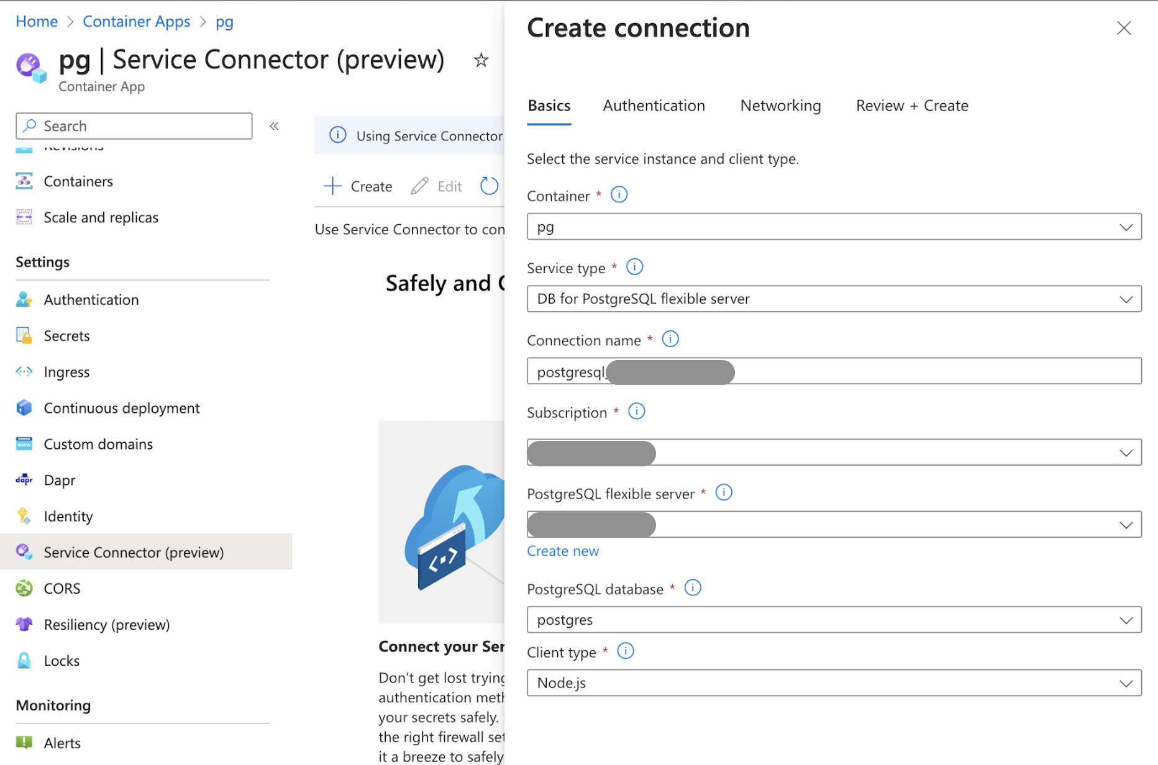Click the Continuous deployment icon
The height and width of the screenshot is (765, 1158).
(24, 407)
